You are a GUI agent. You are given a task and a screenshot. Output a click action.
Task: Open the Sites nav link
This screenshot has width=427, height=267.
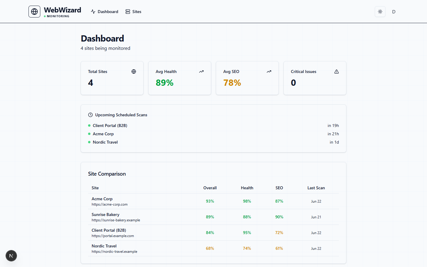click(x=133, y=12)
